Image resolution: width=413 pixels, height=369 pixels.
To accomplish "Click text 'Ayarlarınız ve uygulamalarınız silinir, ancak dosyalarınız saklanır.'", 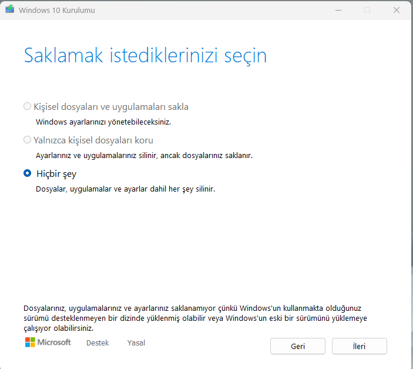I will pyautogui.click(x=144, y=156).
